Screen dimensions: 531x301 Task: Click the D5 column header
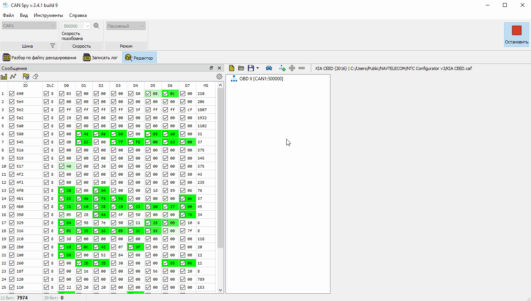click(153, 85)
